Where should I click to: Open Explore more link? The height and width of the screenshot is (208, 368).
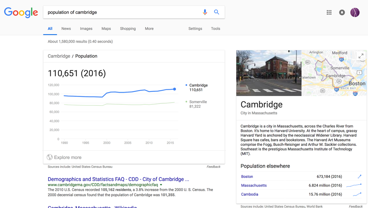68,158
